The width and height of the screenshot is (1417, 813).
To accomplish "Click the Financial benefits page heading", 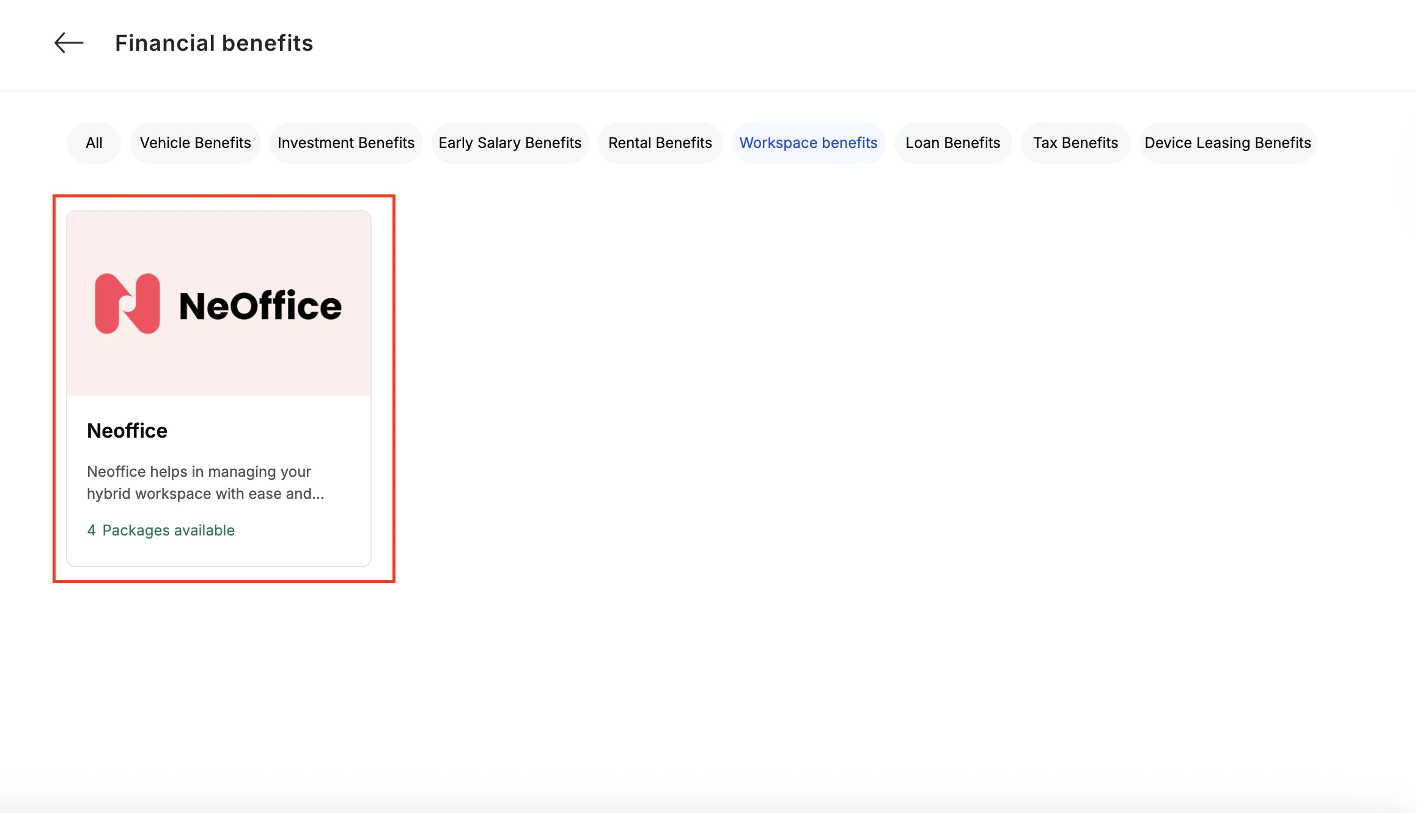I will click(x=214, y=43).
